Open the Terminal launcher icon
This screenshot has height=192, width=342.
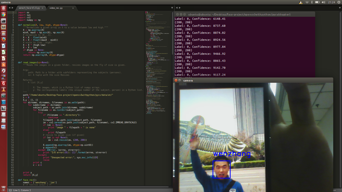tap(4, 21)
